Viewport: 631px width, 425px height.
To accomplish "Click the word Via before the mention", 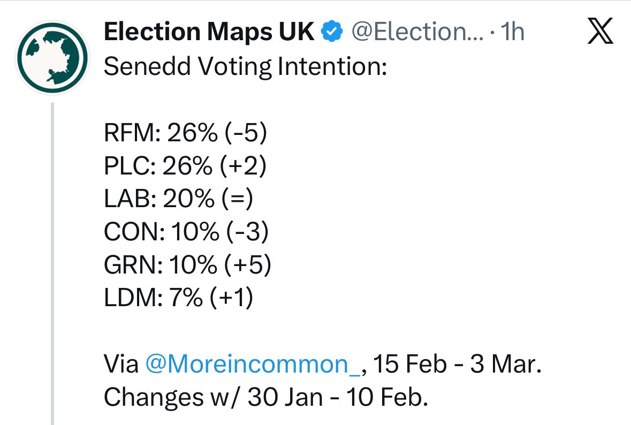I will (121, 365).
